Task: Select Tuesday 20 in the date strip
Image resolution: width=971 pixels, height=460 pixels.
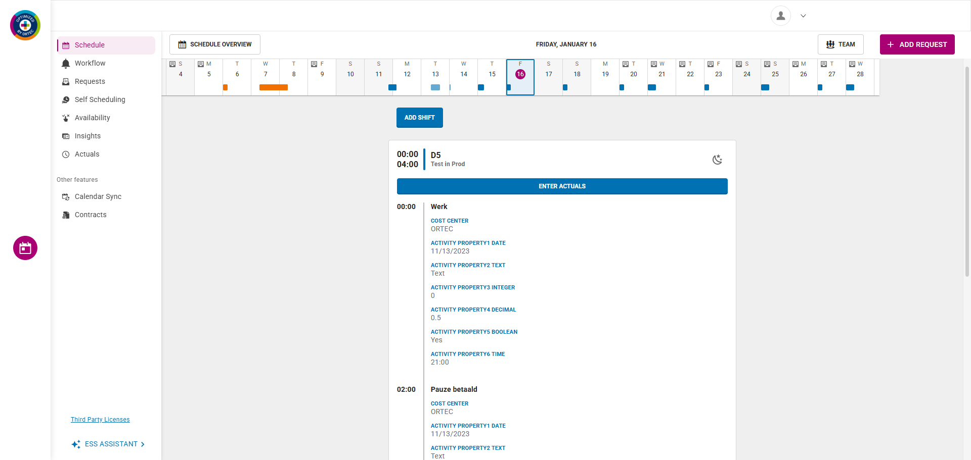Action: [x=634, y=77]
